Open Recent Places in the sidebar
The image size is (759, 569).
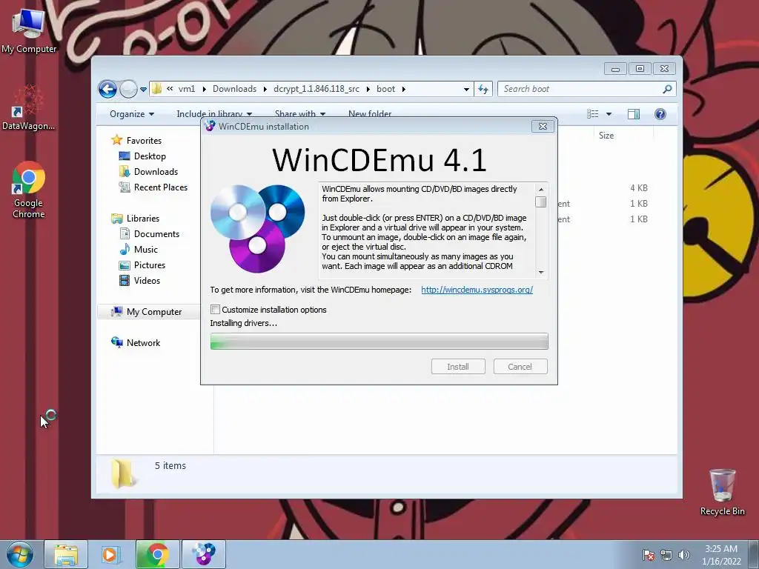[x=161, y=187]
